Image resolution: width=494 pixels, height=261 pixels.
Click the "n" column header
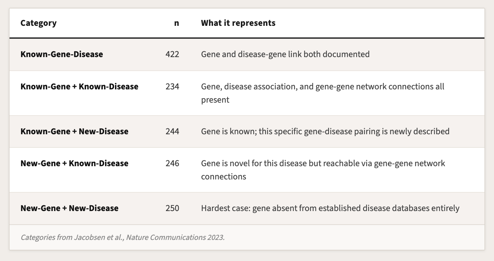point(176,23)
